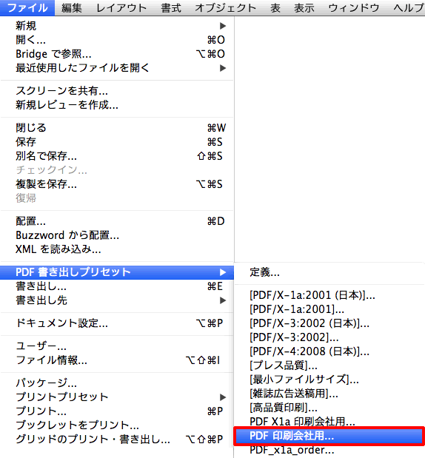Select preset [PDF/X-3:2002 (日本)]...
The width and height of the screenshot is (425, 458).
[x=329, y=323]
